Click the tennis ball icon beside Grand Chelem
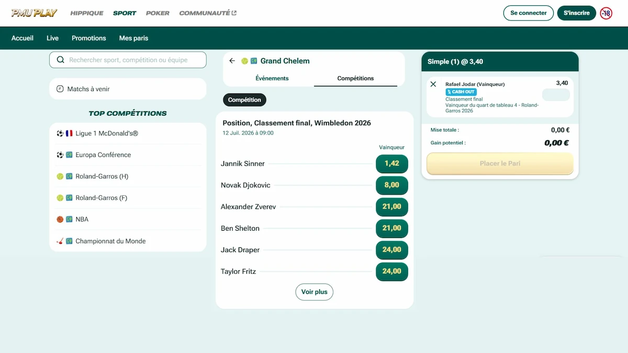628x353 pixels. pos(244,61)
